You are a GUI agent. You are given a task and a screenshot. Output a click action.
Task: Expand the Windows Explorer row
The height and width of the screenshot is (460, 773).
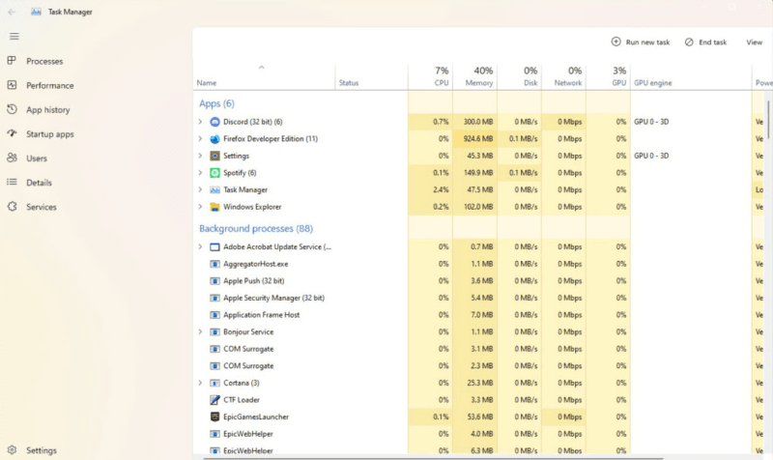pos(200,207)
